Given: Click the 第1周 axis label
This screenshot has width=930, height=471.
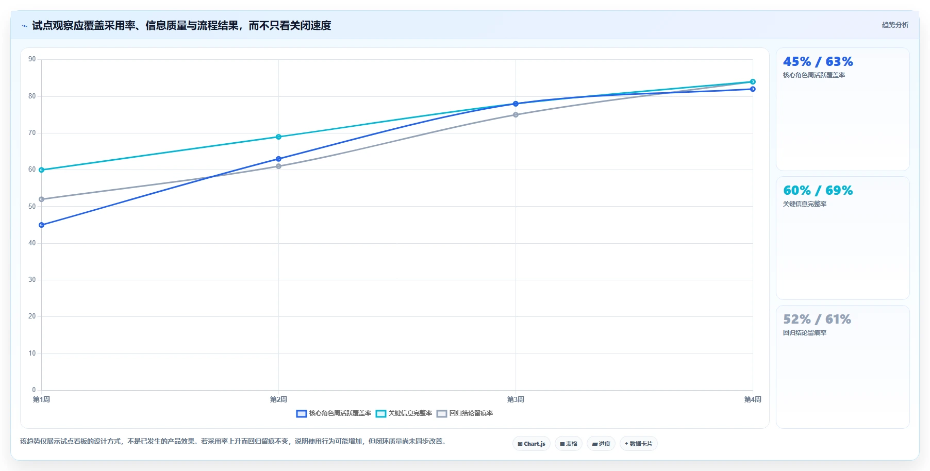Looking at the screenshot, I should [41, 400].
